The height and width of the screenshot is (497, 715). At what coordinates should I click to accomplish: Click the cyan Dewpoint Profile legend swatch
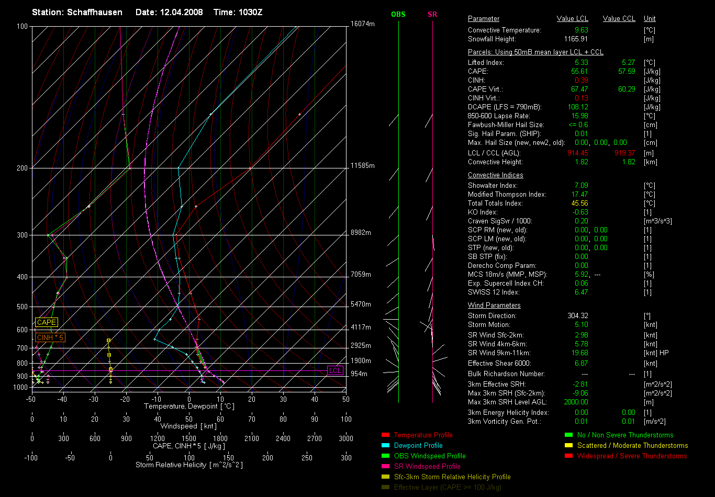(x=385, y=446)
